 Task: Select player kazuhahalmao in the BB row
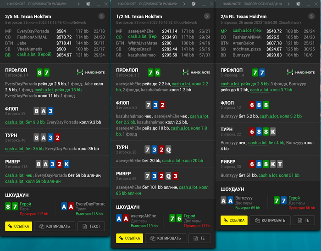click(142, 55)
